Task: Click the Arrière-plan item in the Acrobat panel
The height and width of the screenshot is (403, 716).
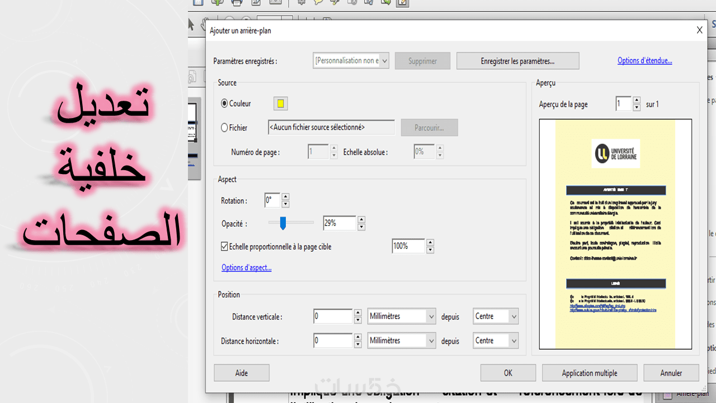Action: tap(691, 393)
